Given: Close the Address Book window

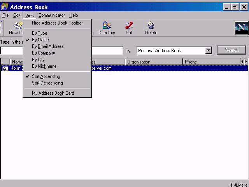Looking at the screenshot, I should pyautogui.click(x=244, y=7).
